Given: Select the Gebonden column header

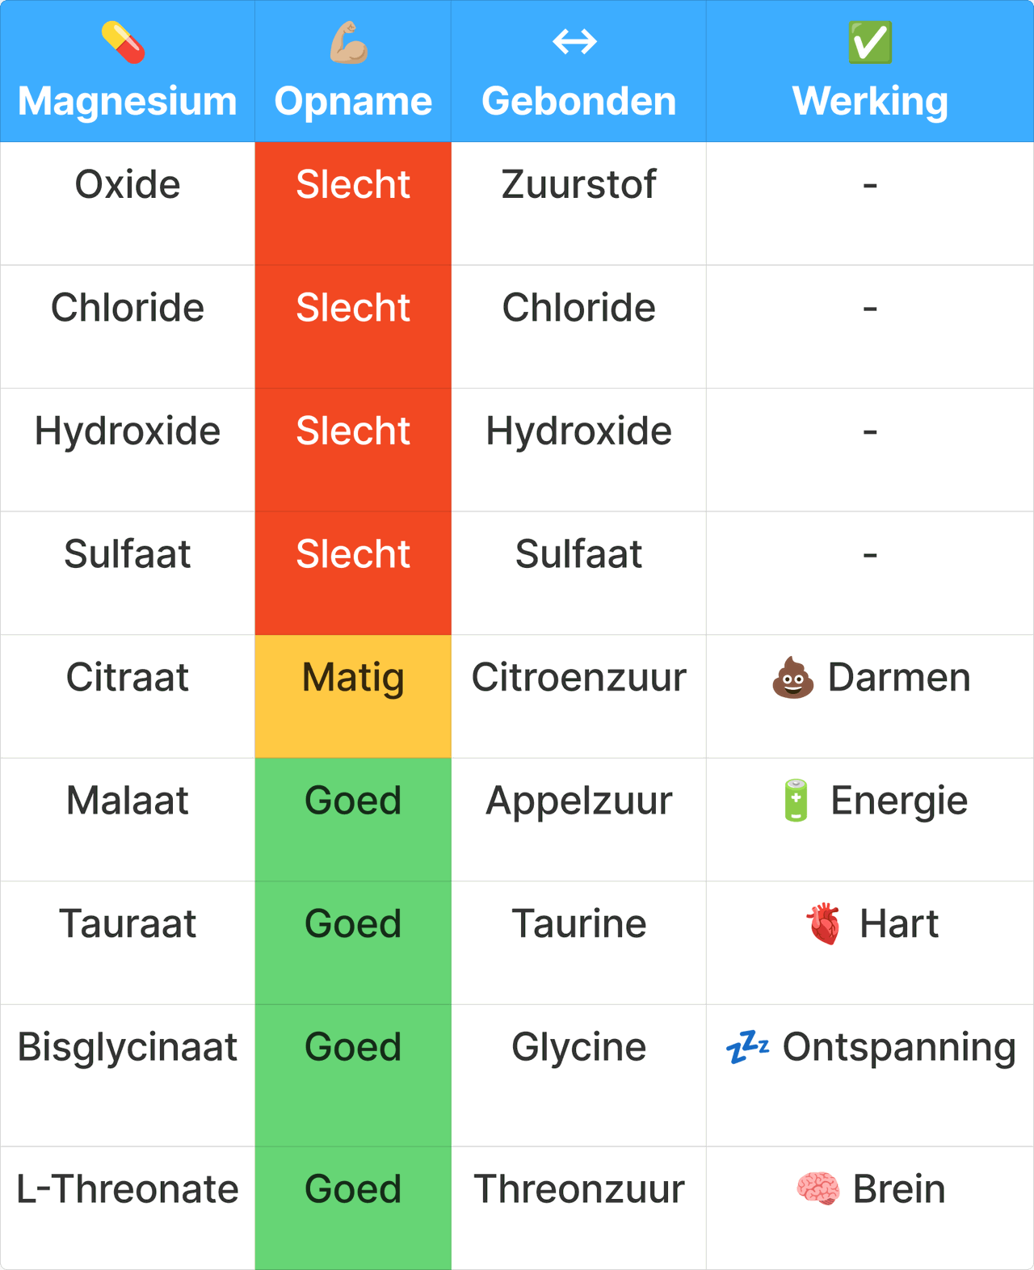Looking at the screenshot, I should tap(578, 101).
